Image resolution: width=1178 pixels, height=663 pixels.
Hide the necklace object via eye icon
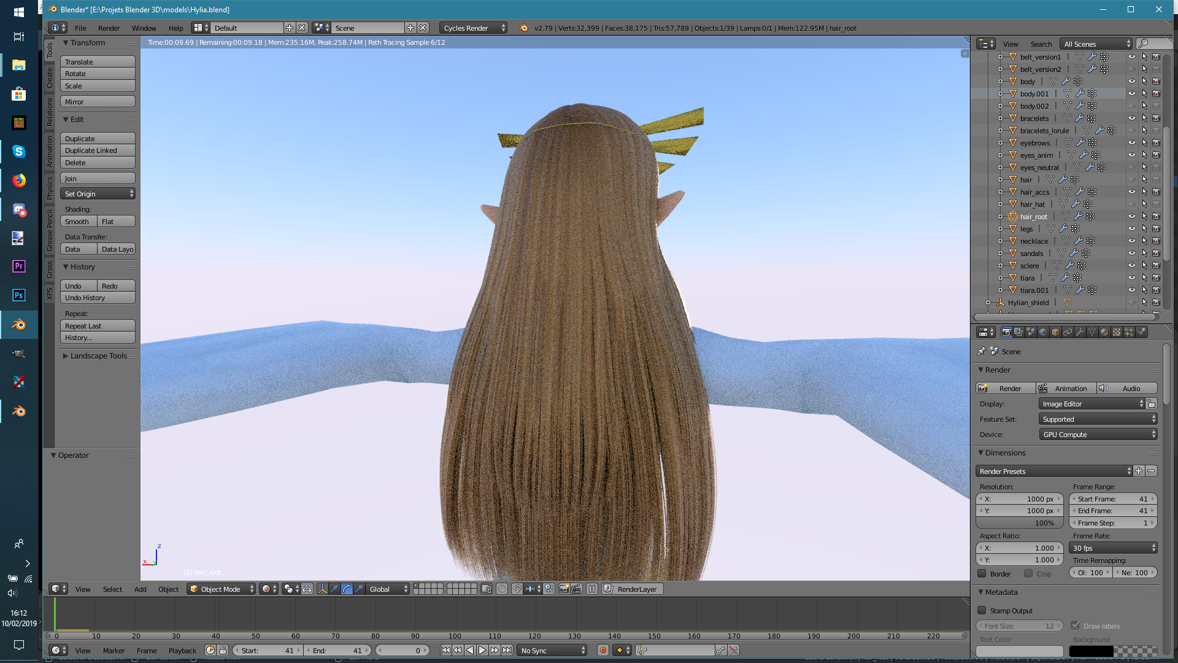[1131, 241]
